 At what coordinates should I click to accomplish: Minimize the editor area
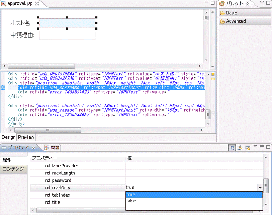pyautogui.click(x=206, y=2)
